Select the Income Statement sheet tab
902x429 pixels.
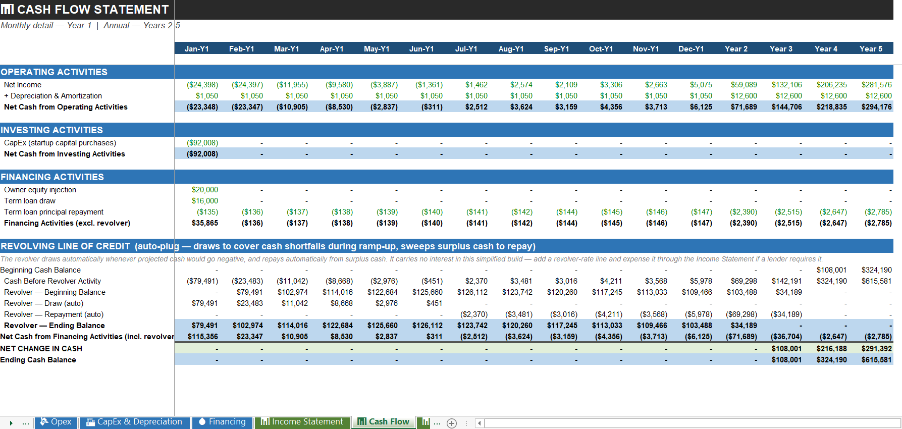pyautogui.click(x=302, y=422)
